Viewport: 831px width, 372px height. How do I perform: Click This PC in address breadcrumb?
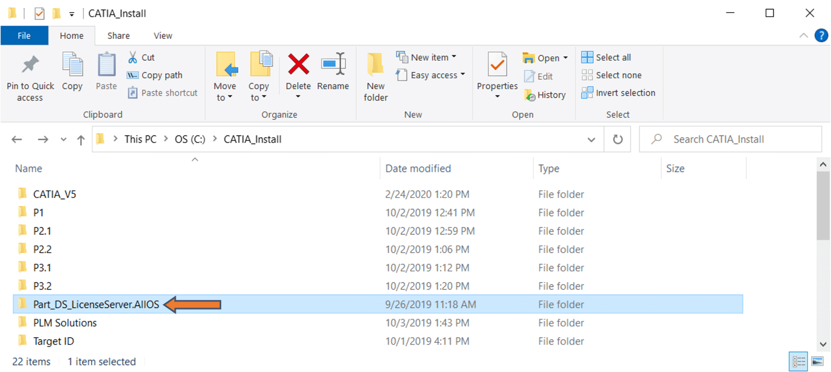(x=141, y=139)
